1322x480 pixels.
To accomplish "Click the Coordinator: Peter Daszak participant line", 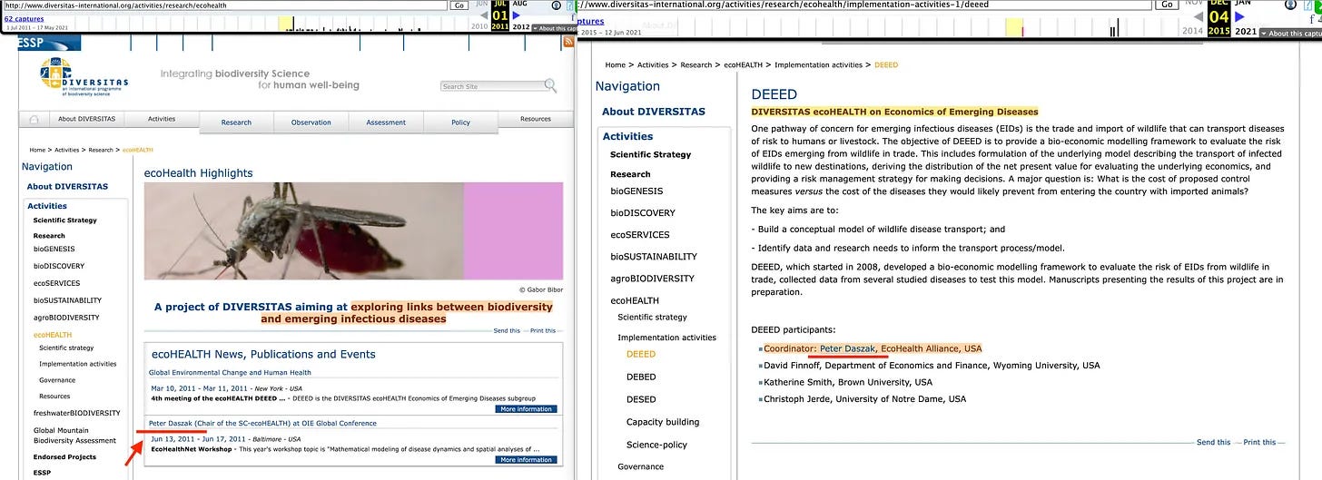I will 873,348.
